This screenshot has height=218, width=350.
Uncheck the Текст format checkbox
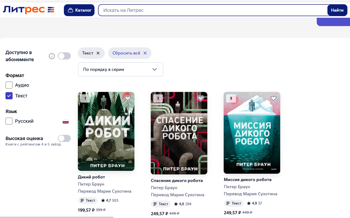click(9, 95)
